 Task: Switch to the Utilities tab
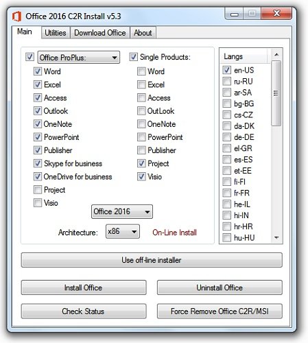[x=56, y=33]
